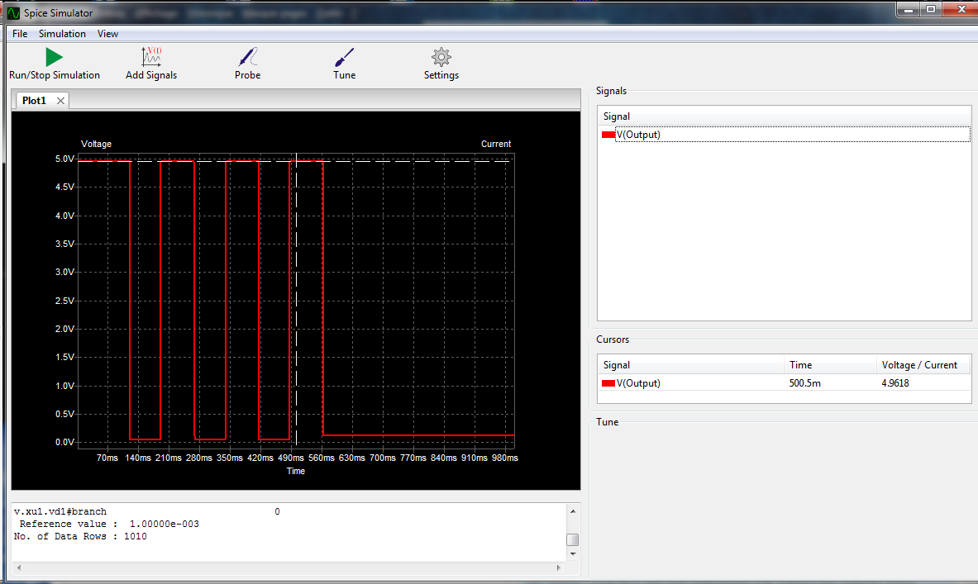Viewport: 978px width, 584px height.
Task: Click the Spice Simulator title bar icon
Action: point(13,12)
